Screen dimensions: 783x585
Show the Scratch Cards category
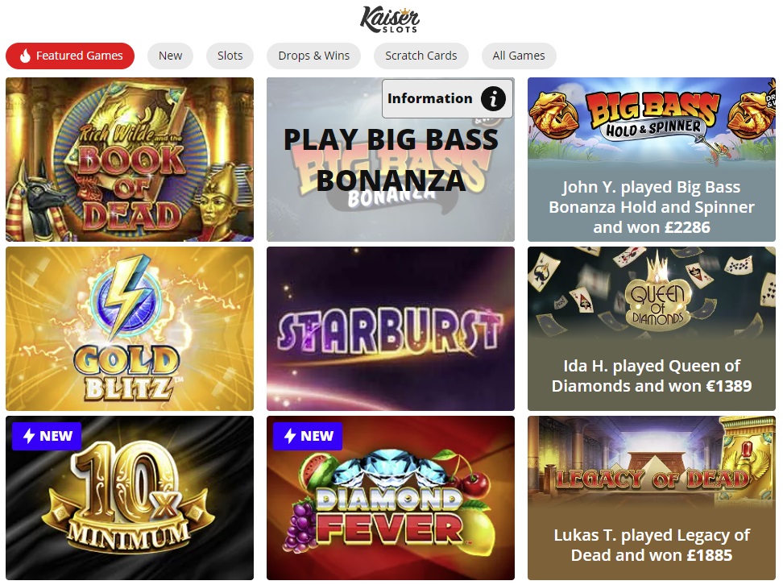tap(421, 56)
